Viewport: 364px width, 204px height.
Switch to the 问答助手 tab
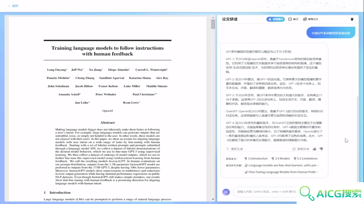(276, 19)
